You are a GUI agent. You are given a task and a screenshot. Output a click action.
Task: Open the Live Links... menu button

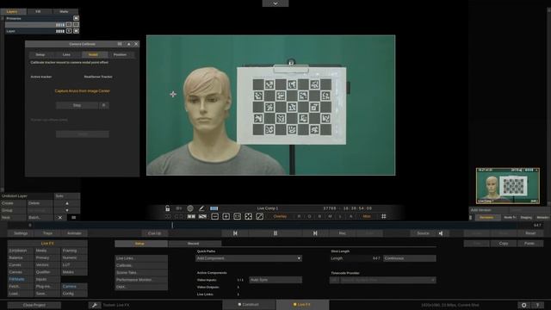[141, 258]
